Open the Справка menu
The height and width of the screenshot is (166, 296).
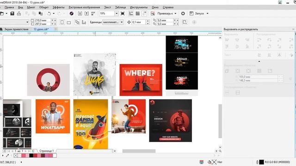click(x=168, y=7)
